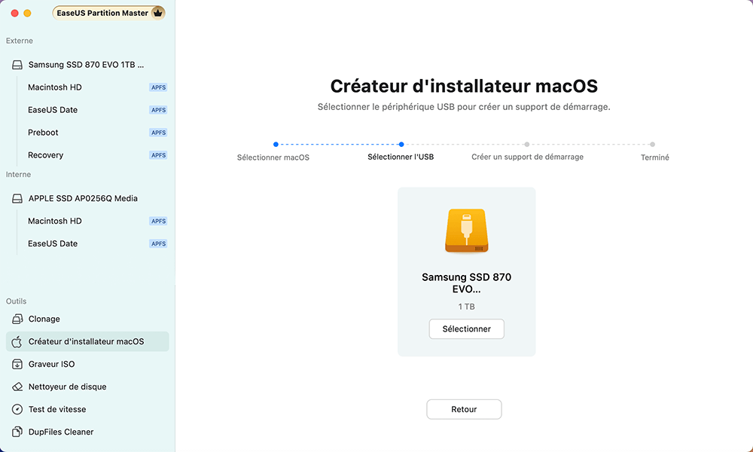
Task: Open the DupFiles Cleaner tool
Action: coord(60,432)
